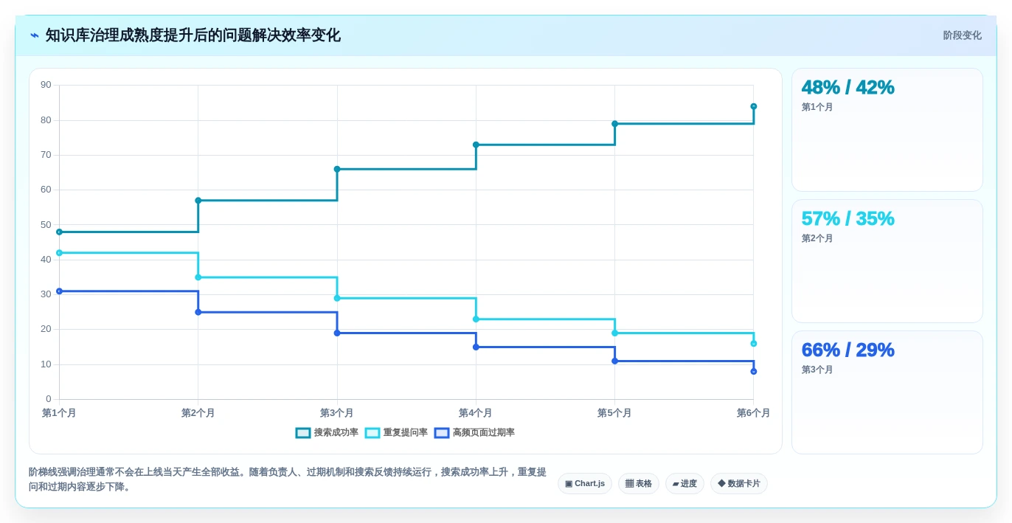Click the 重复提问率 point at 第1个月
The height and width of the screenshot is (523, 1012).
point(60,253)
